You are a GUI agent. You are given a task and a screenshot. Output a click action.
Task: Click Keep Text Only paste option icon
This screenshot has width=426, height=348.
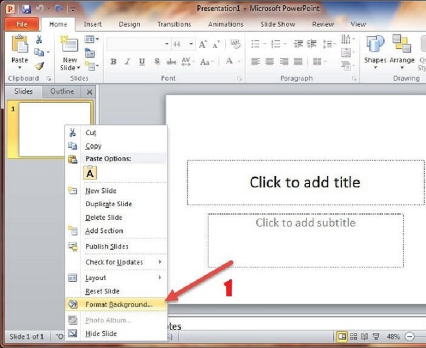pyautogui.click(x=90, y=173)
